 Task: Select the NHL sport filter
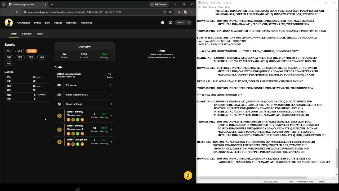point(9,64)
